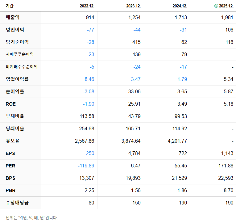Click the 부채비율 value 113.58

tap(87, 116)
